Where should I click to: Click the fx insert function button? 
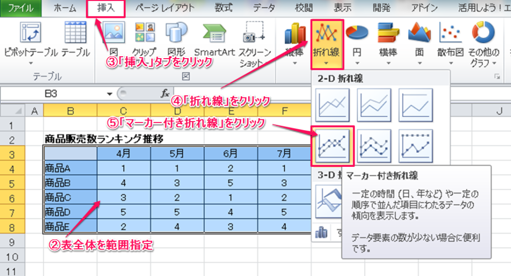(x=165, y=94)
